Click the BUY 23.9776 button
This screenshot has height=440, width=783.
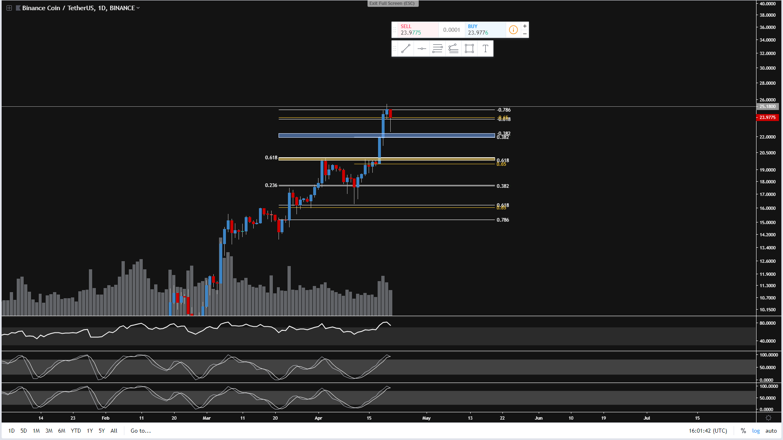pyautogui.click(x=484, y=30)
